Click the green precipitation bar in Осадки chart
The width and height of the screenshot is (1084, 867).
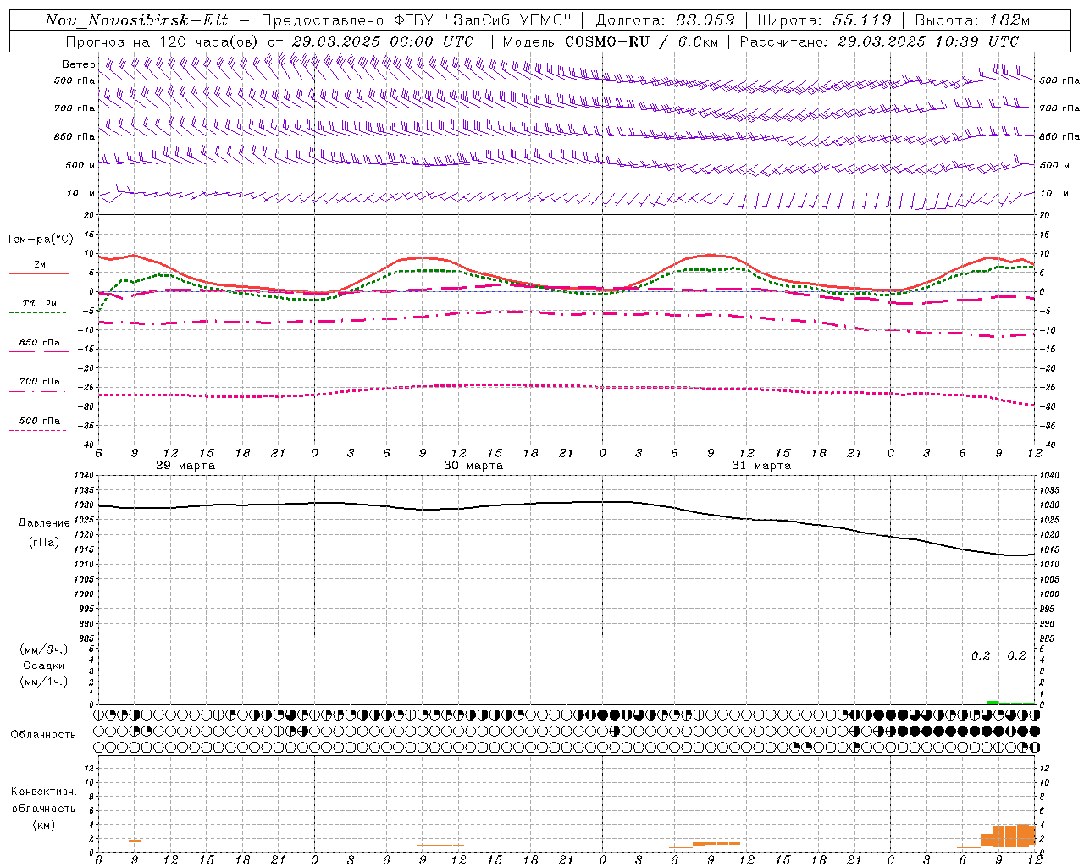click(x=1011, y=703)
